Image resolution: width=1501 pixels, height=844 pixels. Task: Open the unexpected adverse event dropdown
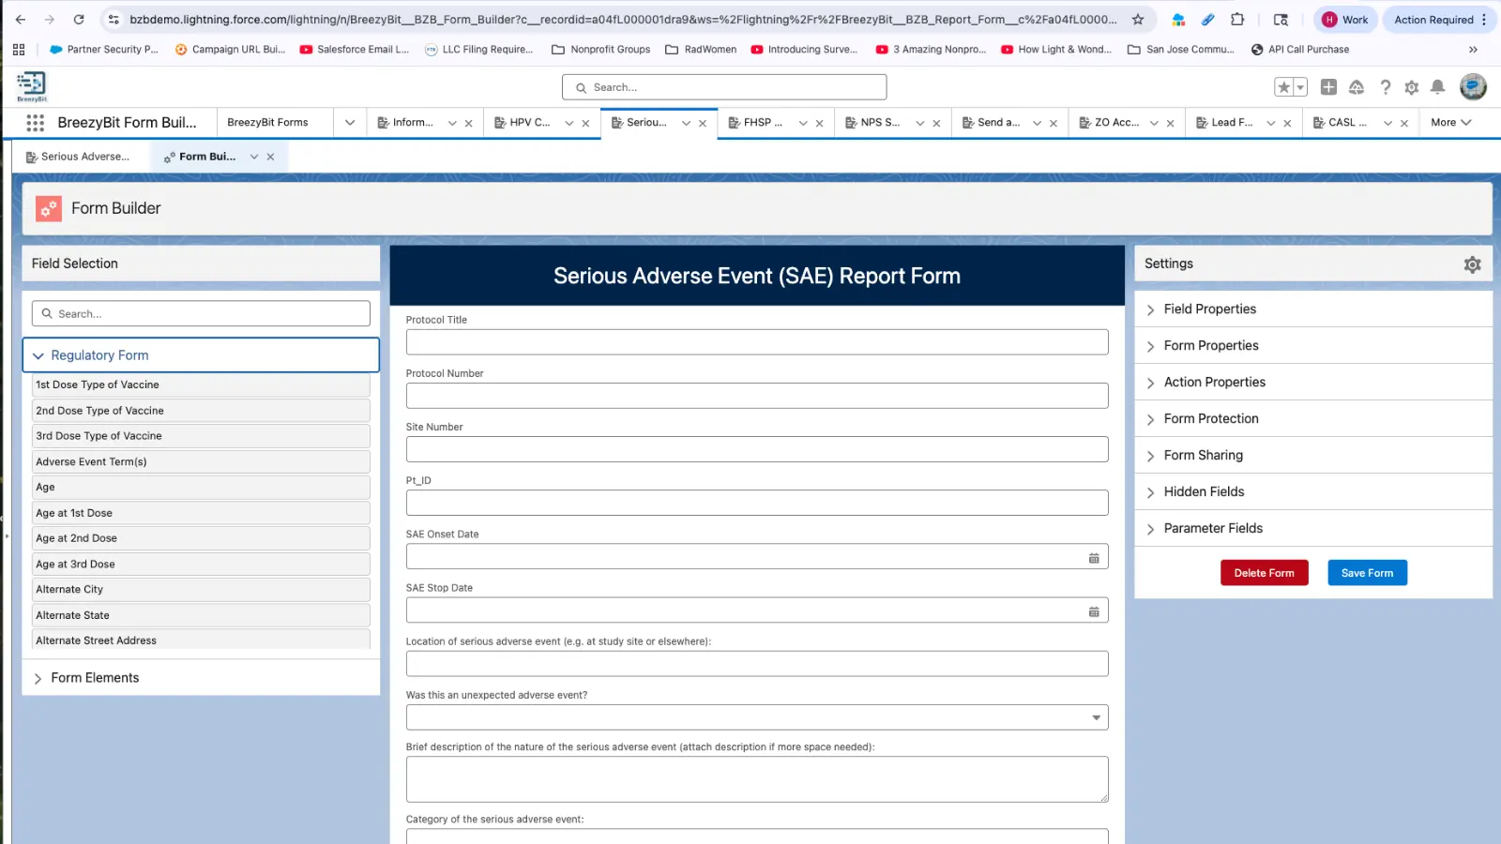point(1095,716)
